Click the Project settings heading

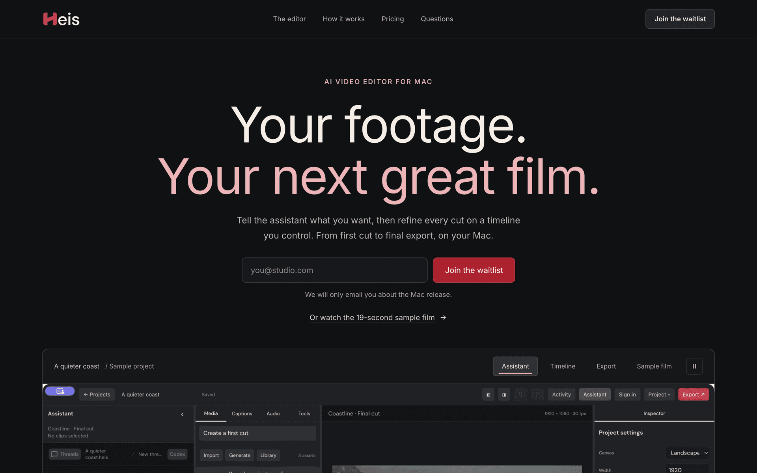pyautogui.click(x=621, y=433)
